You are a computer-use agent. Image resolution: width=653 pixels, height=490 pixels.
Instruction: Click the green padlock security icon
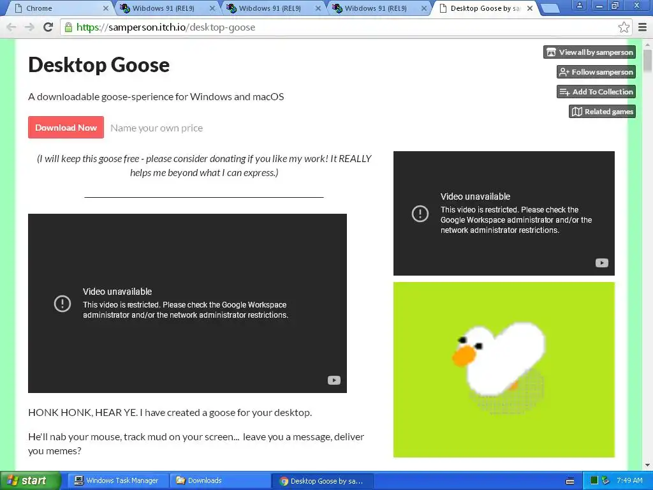coord(68,27)
